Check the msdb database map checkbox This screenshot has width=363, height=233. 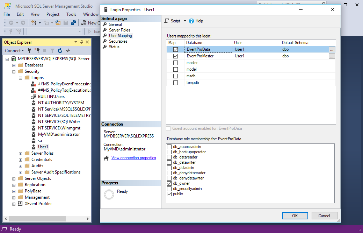coord(175,76)
